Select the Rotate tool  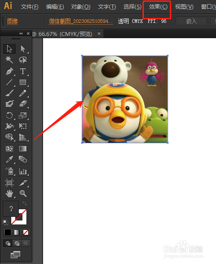point(9,115)
